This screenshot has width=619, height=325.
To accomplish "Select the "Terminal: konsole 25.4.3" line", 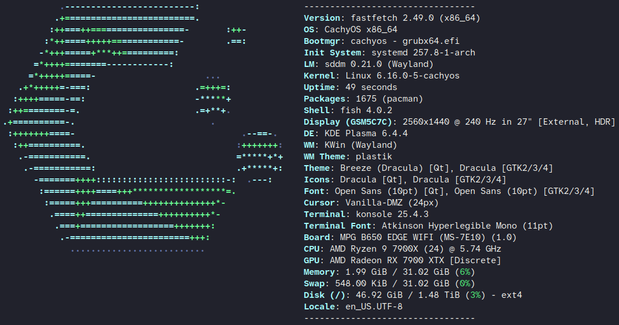I will click(366, 214).
